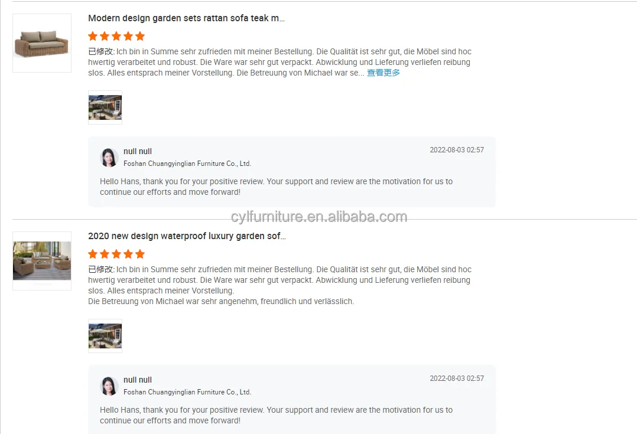The width and height of the screenshot is (637, 434).
Task: Click the avatar in the first seller reply
Action: (109, 158)
